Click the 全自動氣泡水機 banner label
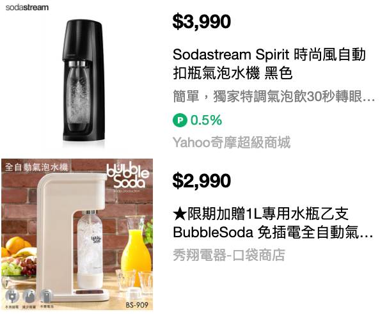Image resolution: width=387 pixels, height=314 pixels. pos(36,167)
